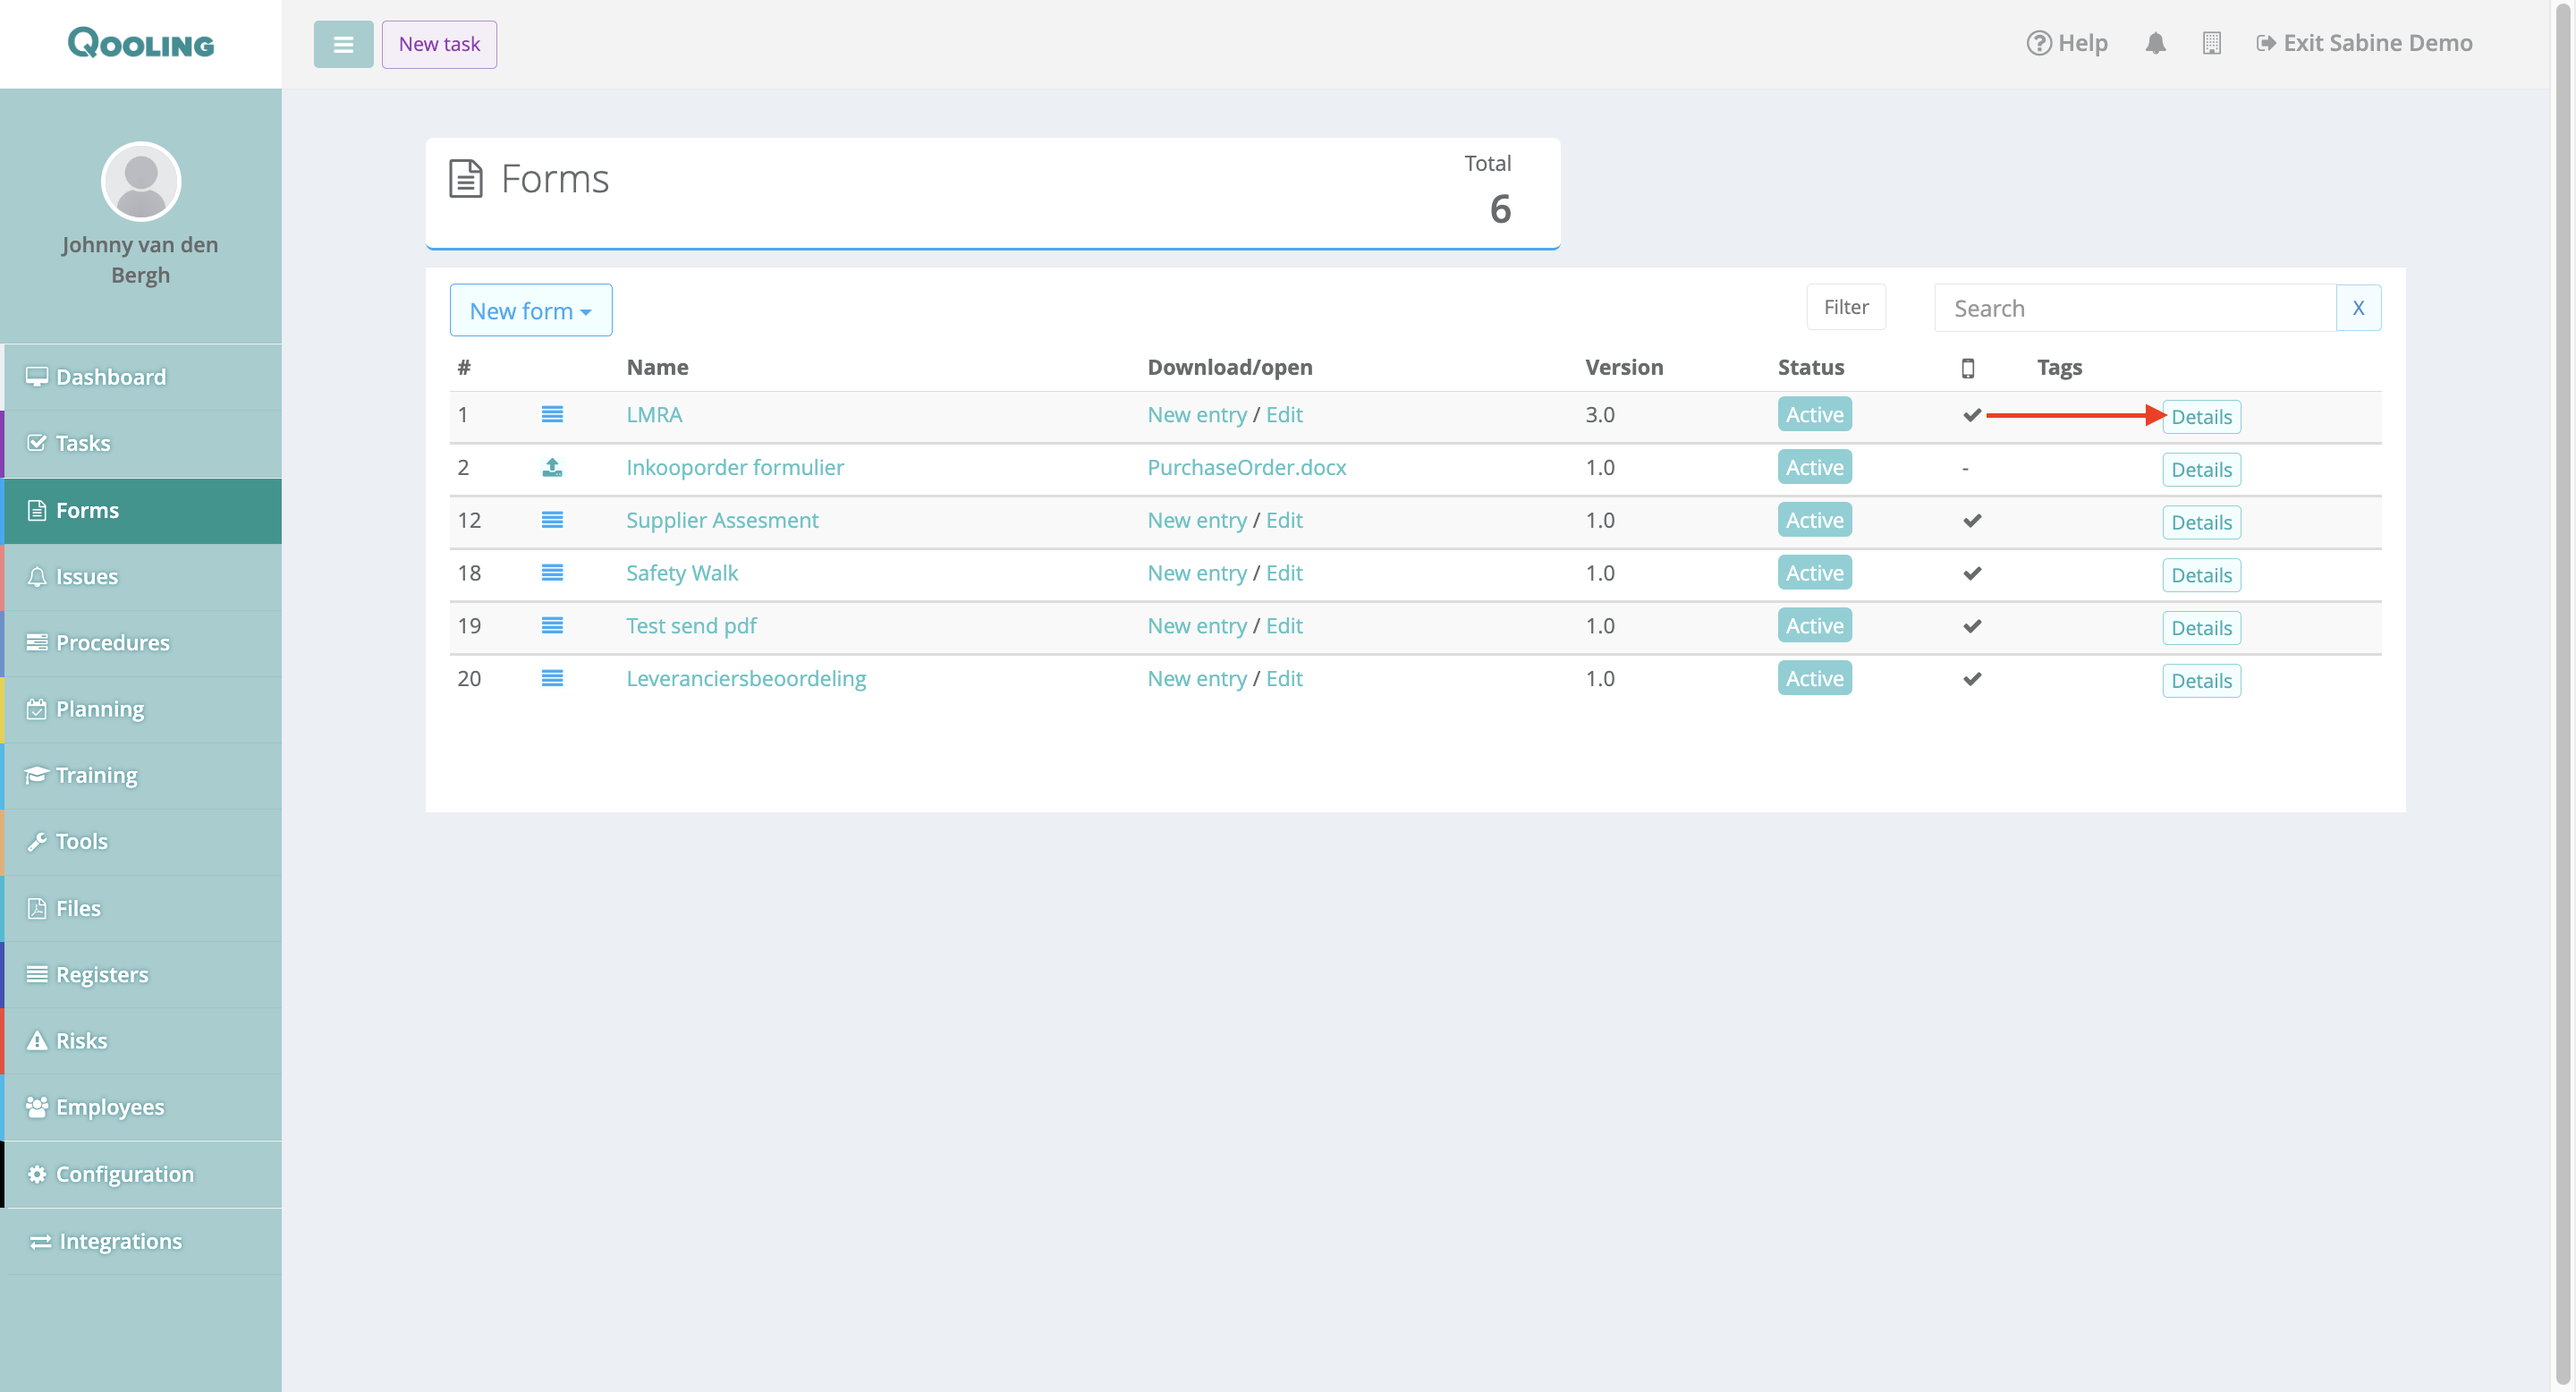2576x1392 pixels.
Task: Click the Help question mark icon
Action: pos(2038,43)
